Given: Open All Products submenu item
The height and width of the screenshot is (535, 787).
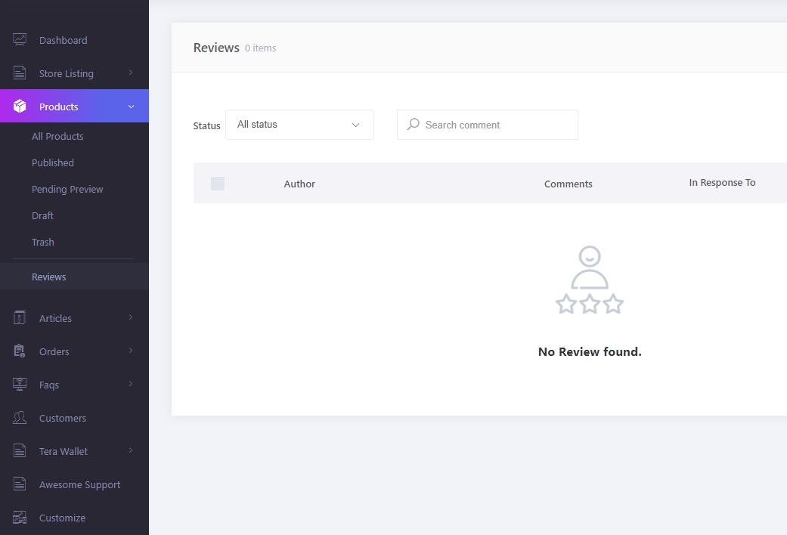Looking at the screenshot, I should [57, 136].
